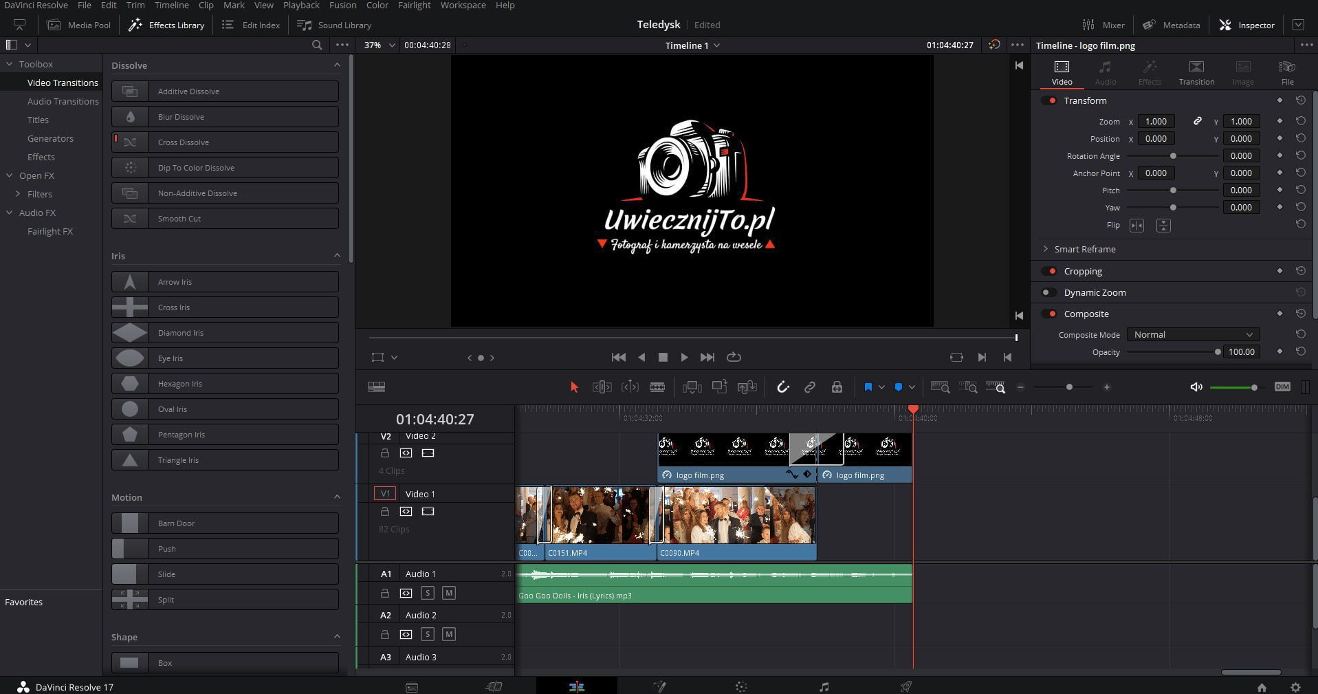This screenshot has width=1318, height=694.
Task: Open the Deliver page rocket icon
Action: (906, 686)
